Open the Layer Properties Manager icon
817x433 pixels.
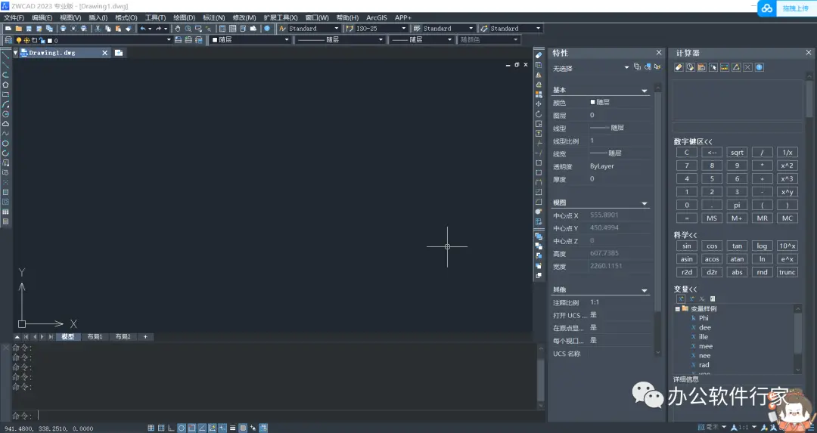(x=8, y=40)
